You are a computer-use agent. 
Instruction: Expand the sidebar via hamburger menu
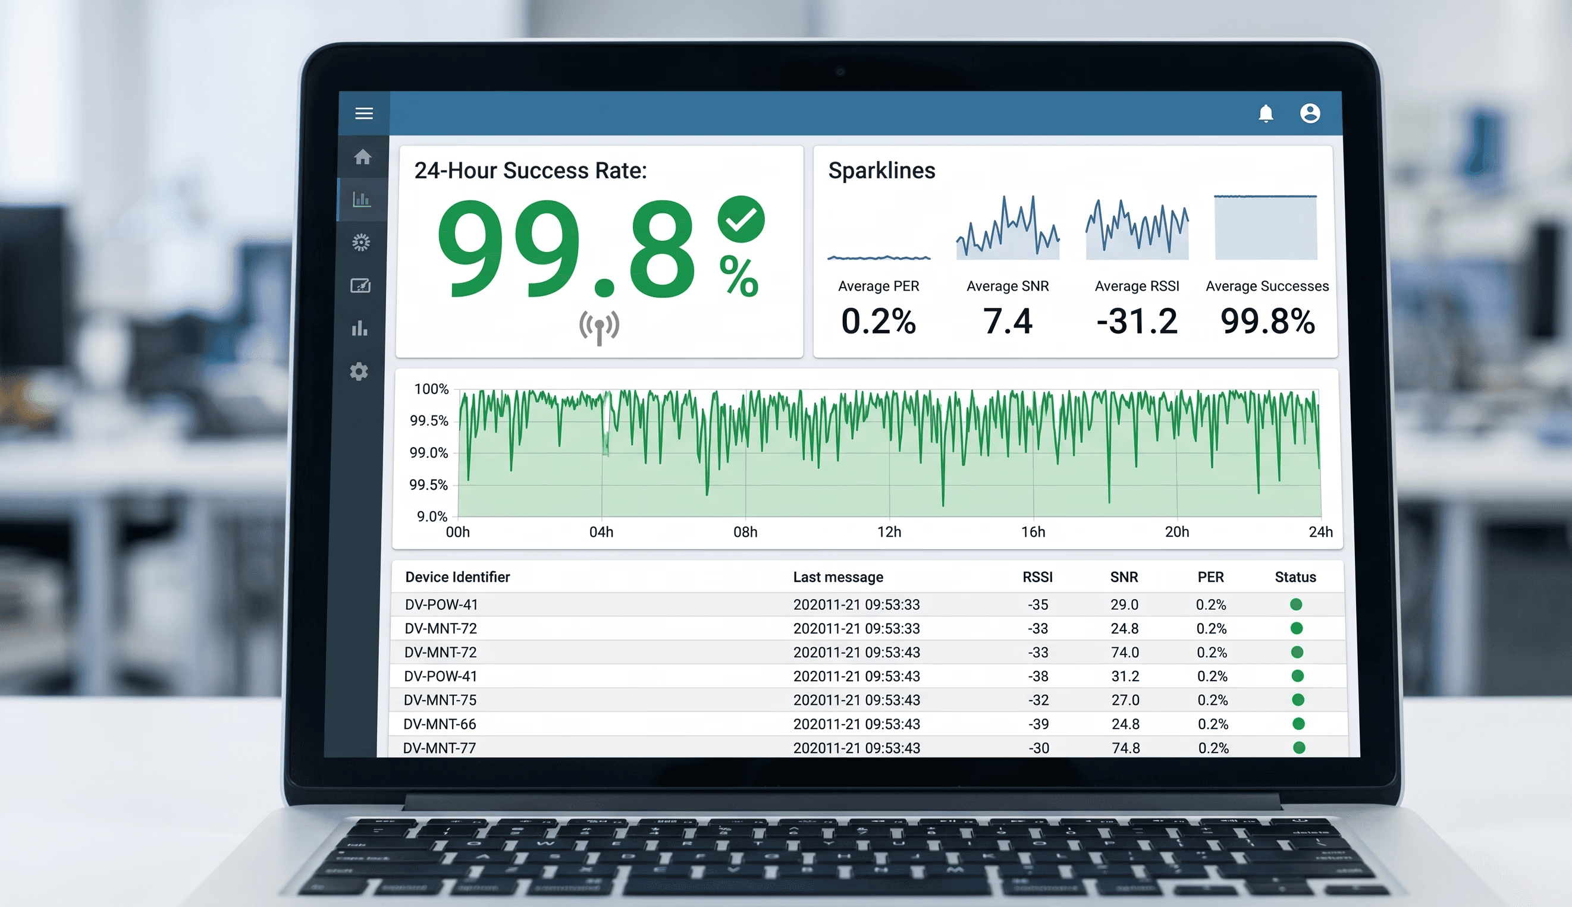pyautogui.click(x=364, y=113)
